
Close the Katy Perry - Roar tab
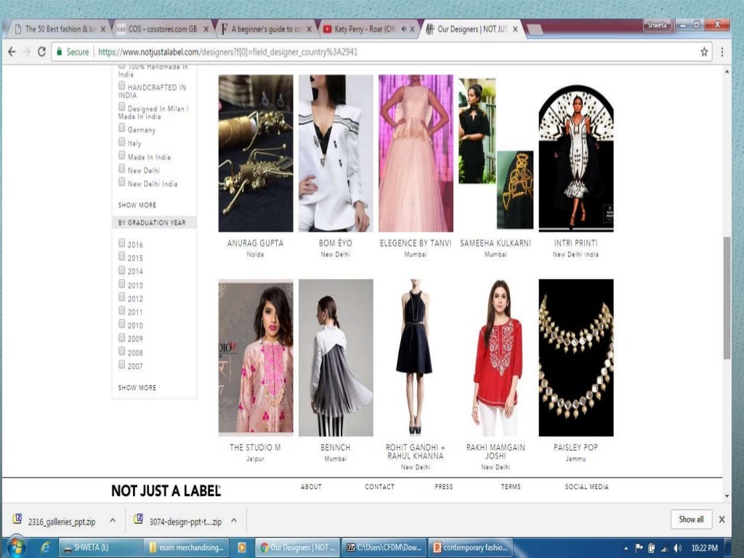click(x=413, y=29)
